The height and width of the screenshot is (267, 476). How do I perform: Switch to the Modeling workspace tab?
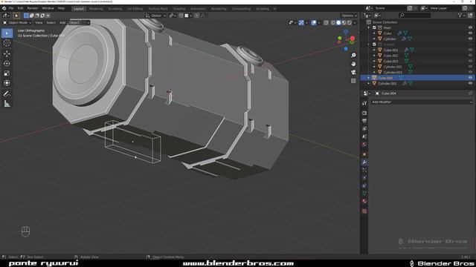point(96,9)
